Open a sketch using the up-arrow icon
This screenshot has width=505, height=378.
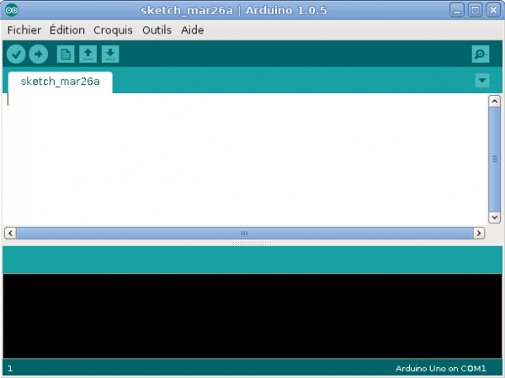pyautogui.click(x=88, y=55)
